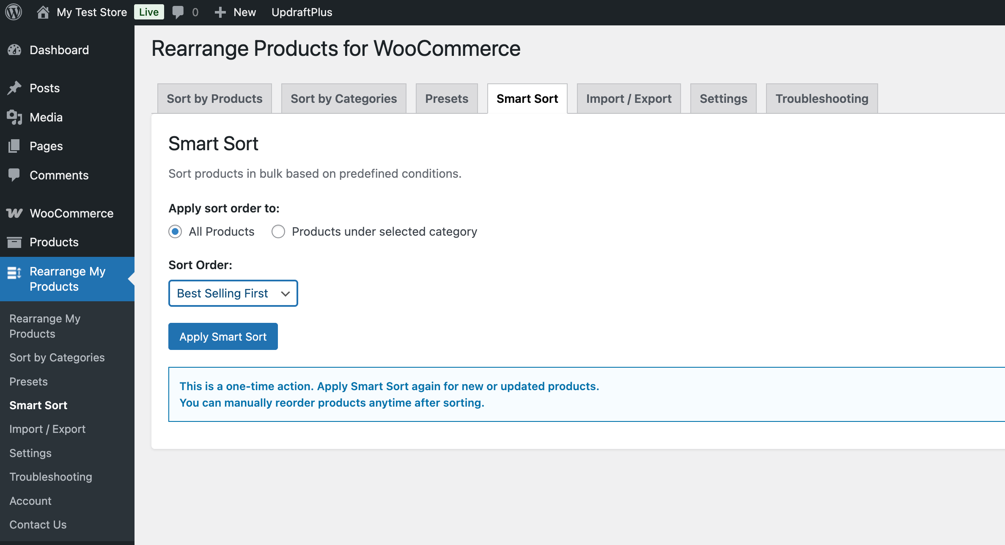
Task: Open the Troubleshooting tab
Action: tap(821, 98)
